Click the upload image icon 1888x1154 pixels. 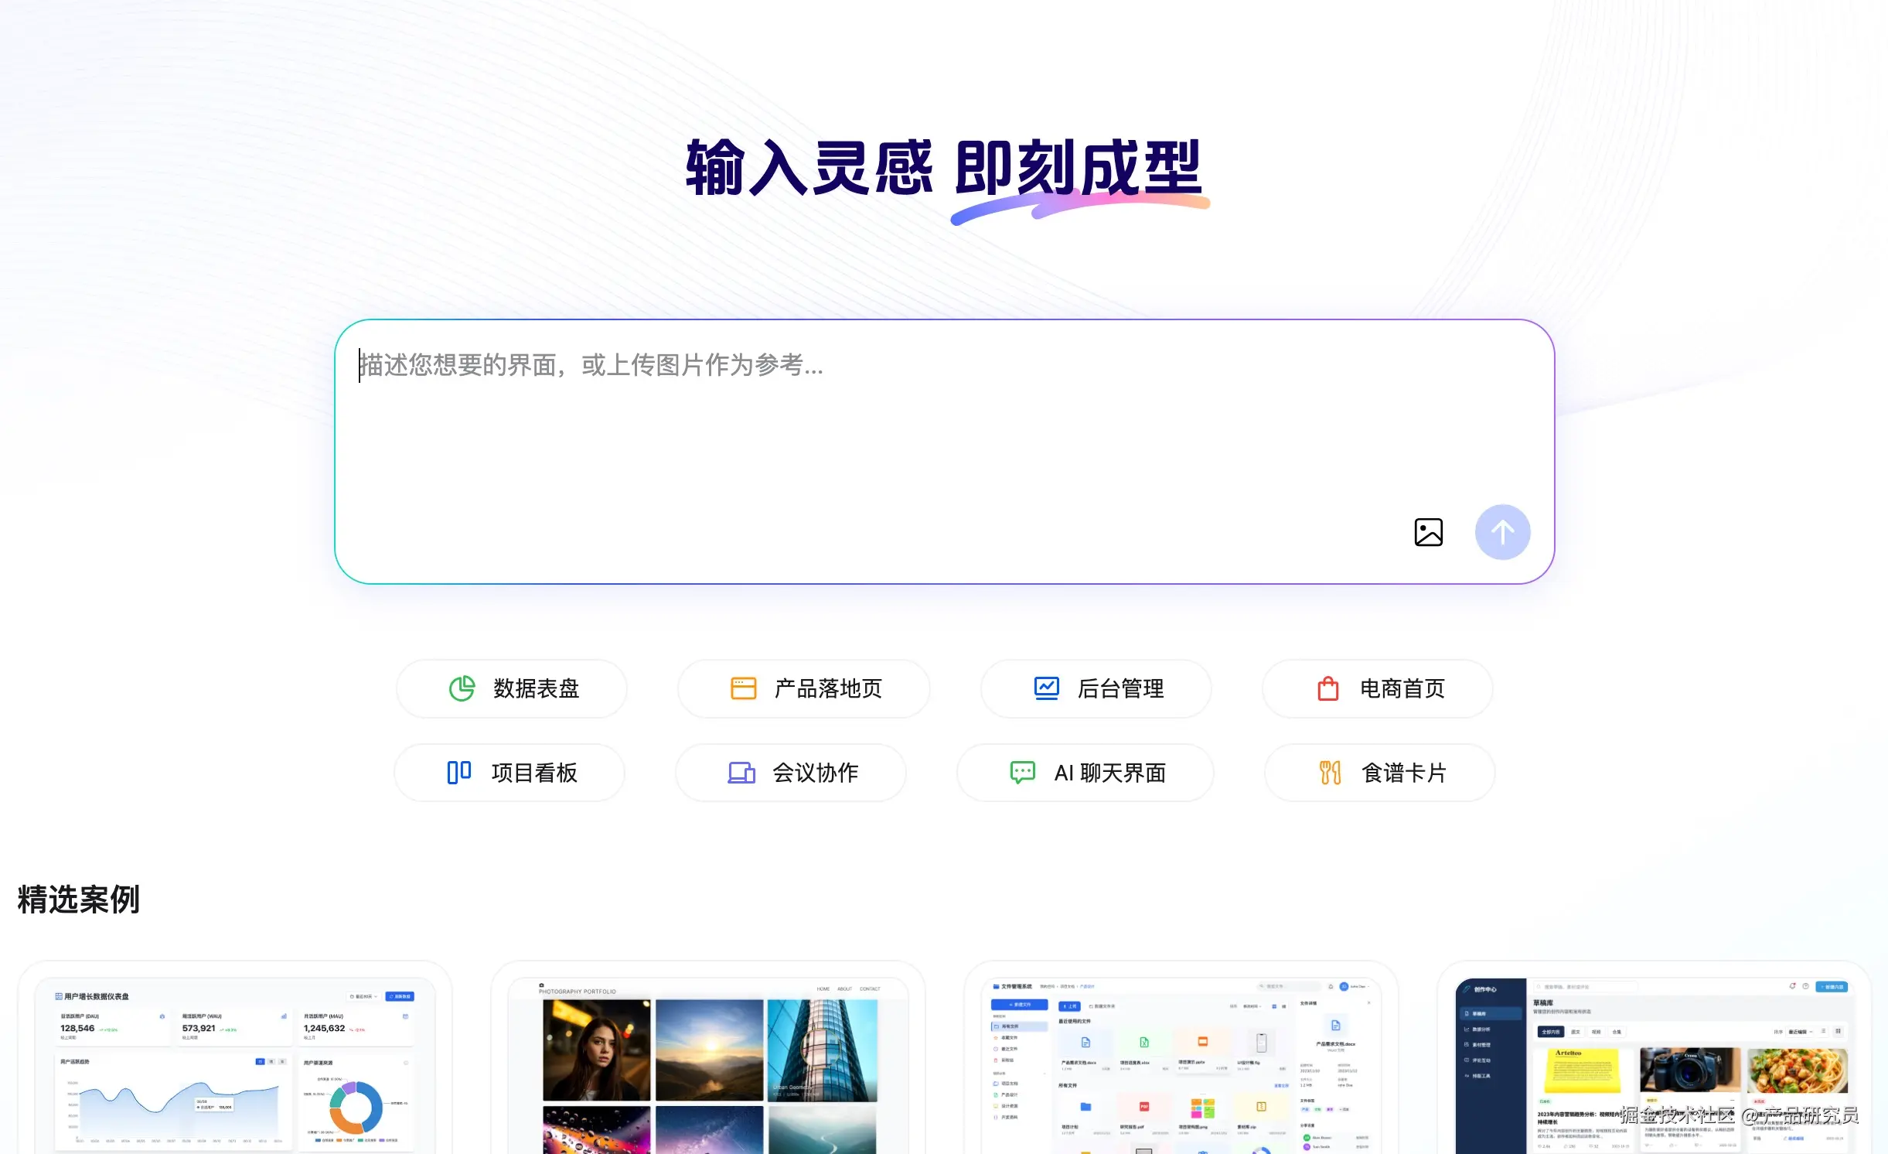tap(1428, 532)
